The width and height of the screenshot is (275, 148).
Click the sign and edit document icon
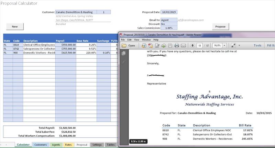click(x=157, y=46)
